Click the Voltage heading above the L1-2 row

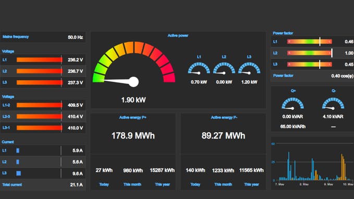coord(8,96)
